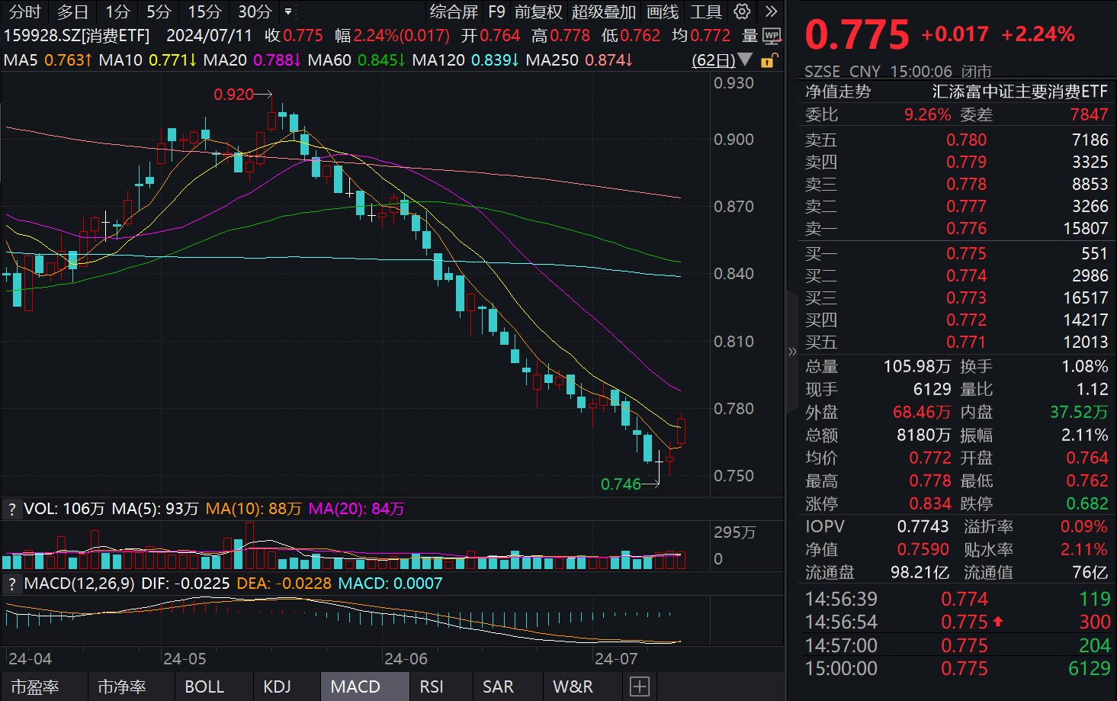1117x701 pixels.
Task: Open 超级叠加 overlay option
Action: pyautogui.click(x=604, y=11)
